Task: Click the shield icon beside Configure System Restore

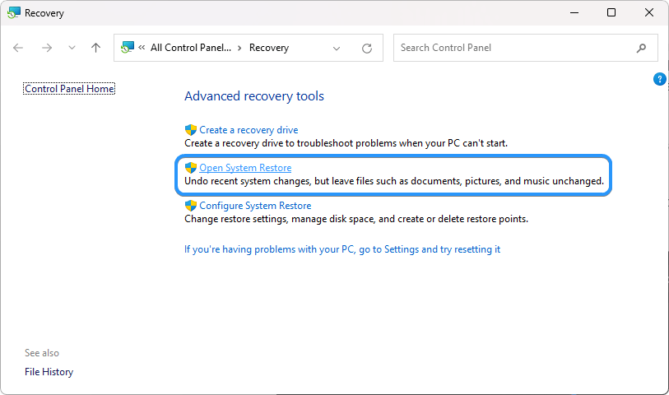Action: (x=190, y=206)
